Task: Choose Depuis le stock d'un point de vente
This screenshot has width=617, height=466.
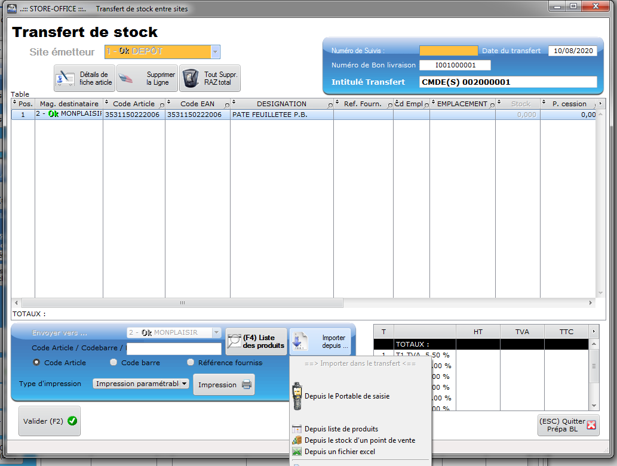Action: (359, 440)
